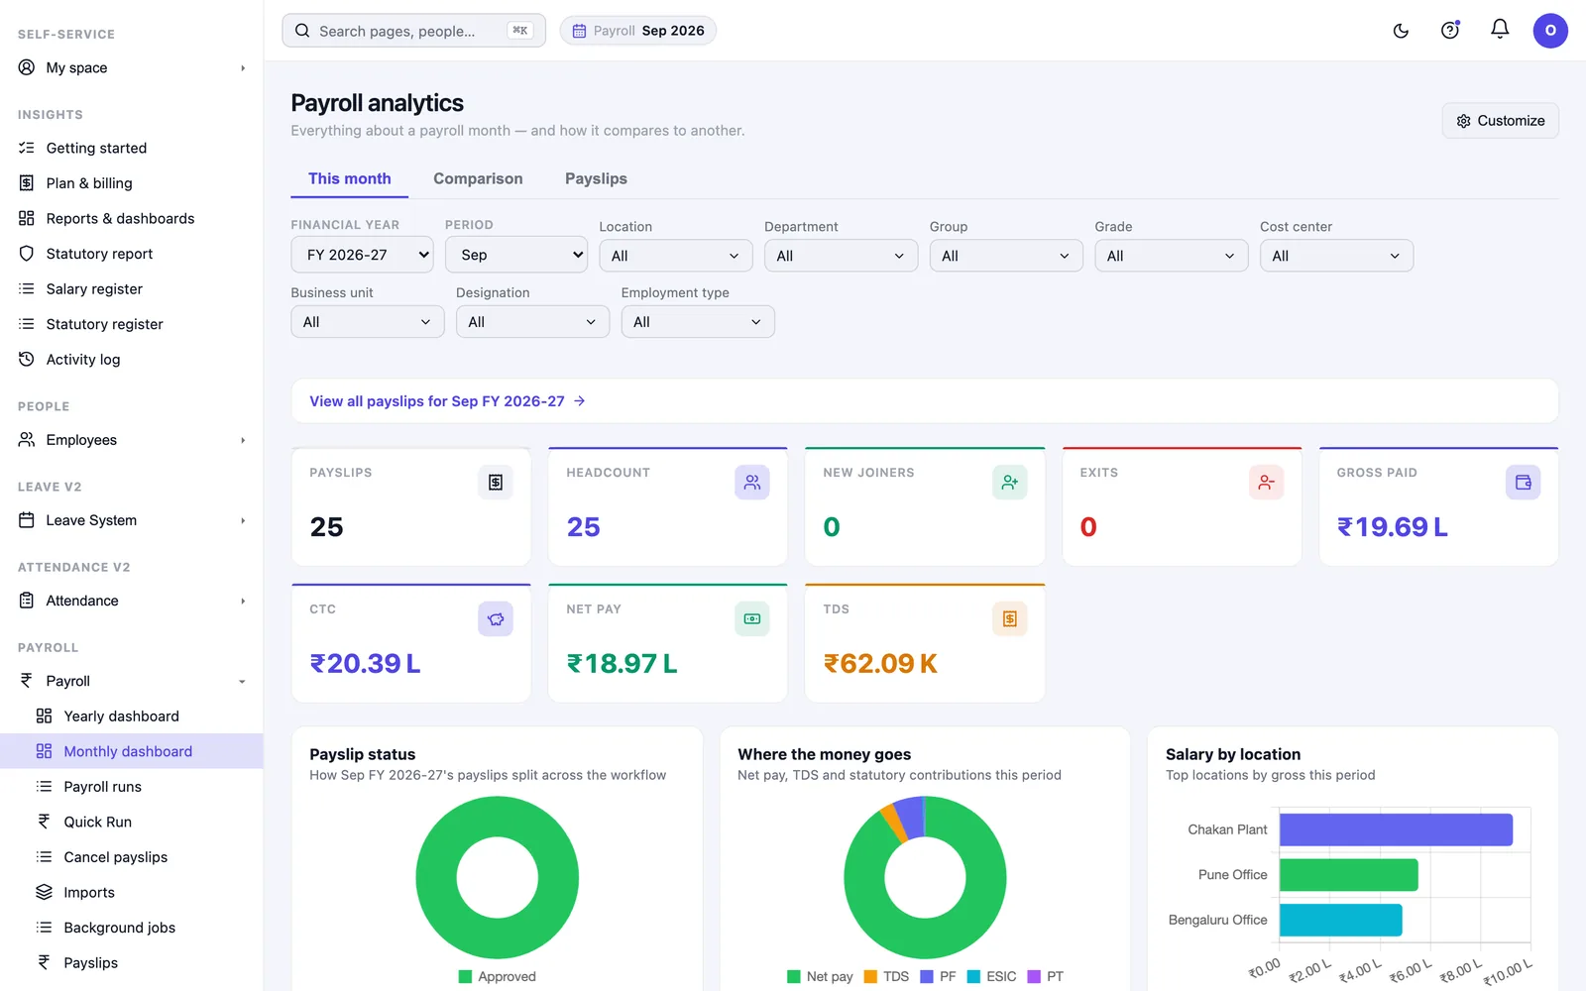Open Imports under Payroll
The image size is (1586, 991).
pos(131,892)
